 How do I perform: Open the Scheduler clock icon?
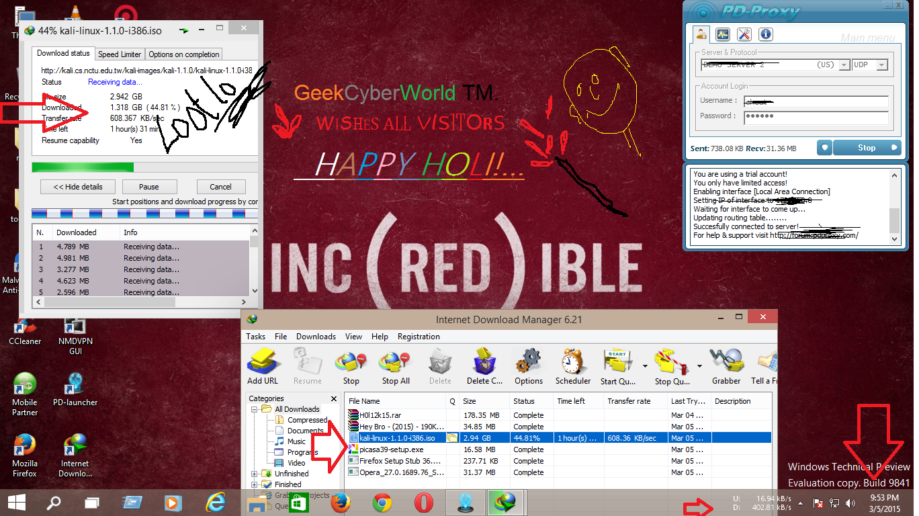573,367
